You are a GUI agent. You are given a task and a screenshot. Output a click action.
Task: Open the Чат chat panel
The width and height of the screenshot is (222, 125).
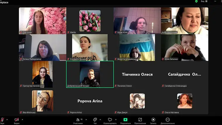pos(95,120)
